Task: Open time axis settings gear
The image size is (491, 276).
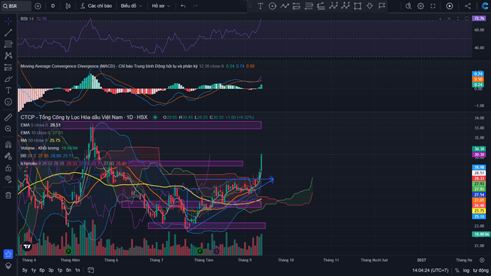Action: point(482,260)
